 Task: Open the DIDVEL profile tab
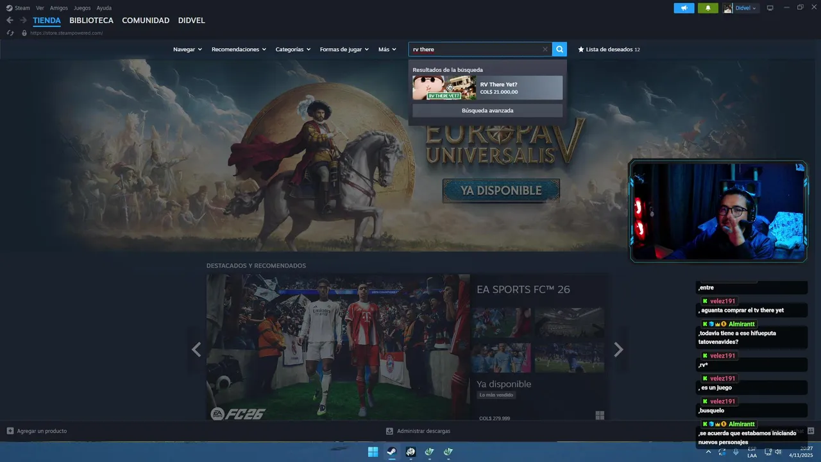click(191, 21)
